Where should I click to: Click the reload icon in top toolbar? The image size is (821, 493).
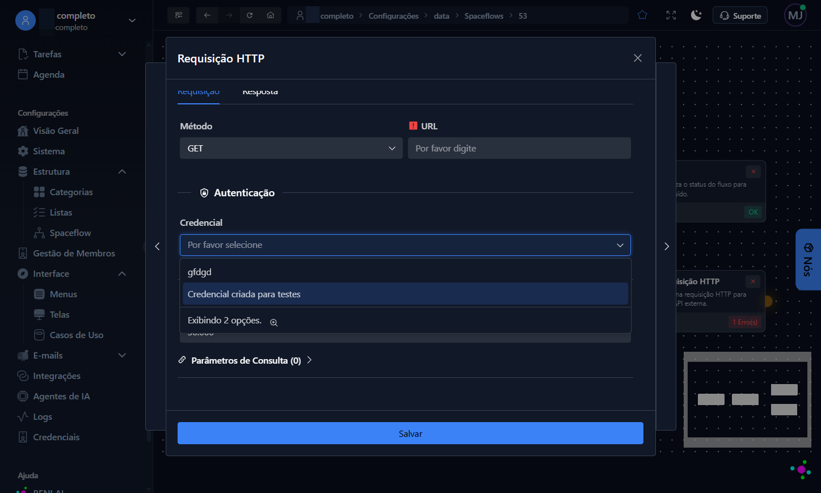250,15
